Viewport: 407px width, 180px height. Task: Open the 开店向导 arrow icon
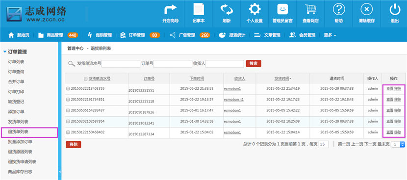[x=171, y=10]
